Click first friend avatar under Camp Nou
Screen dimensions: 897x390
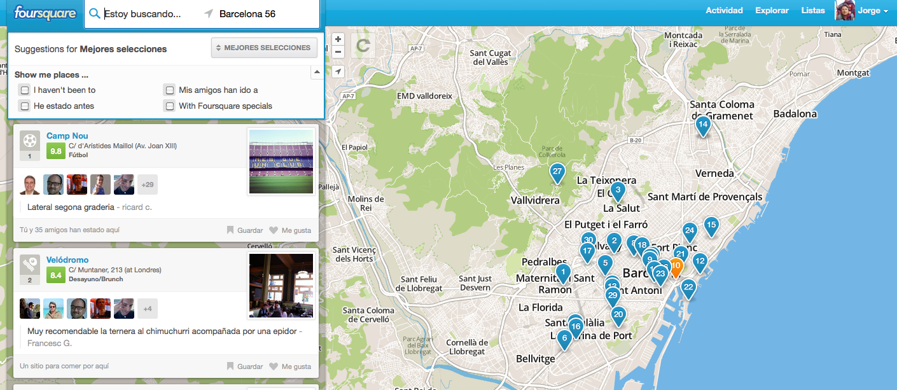[x=30, y=185]
